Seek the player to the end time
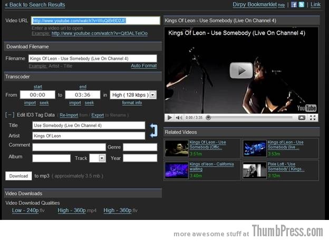Image resolution: width=329 pixels, height=241 pixels. click(x=89, y=103)
